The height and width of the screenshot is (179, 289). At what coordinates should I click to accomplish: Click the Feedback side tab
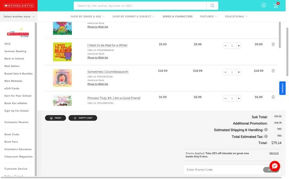click(282, 88)
